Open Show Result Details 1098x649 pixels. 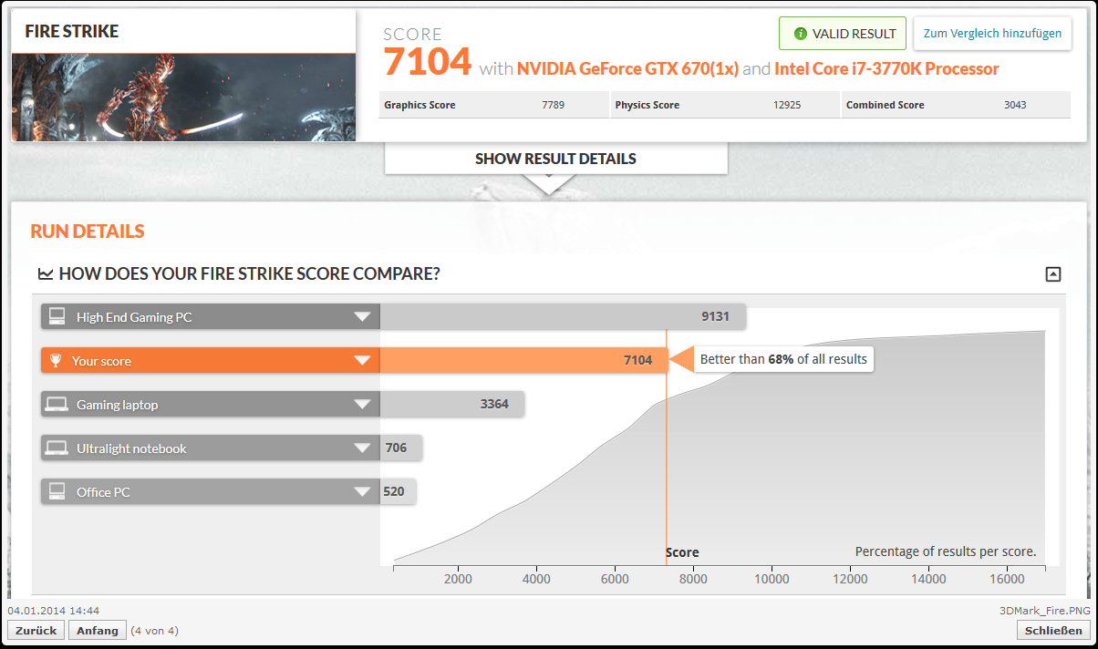(x=555, y=159)
